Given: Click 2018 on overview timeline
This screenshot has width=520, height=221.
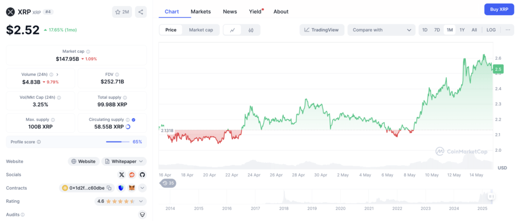Looking at the screenshot, I should point(284,209).
